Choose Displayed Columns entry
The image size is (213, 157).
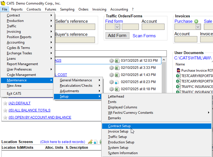pyautogui.click(x=157, y=107)
